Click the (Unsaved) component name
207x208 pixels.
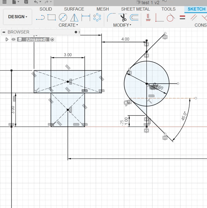tap(36, 39)
